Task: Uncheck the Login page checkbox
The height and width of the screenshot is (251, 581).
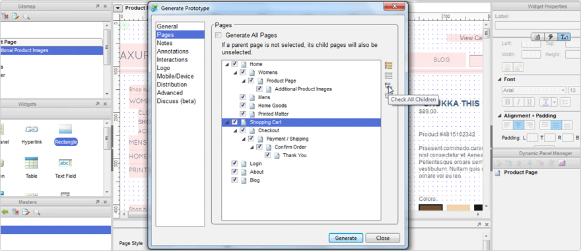Action: 234,164
